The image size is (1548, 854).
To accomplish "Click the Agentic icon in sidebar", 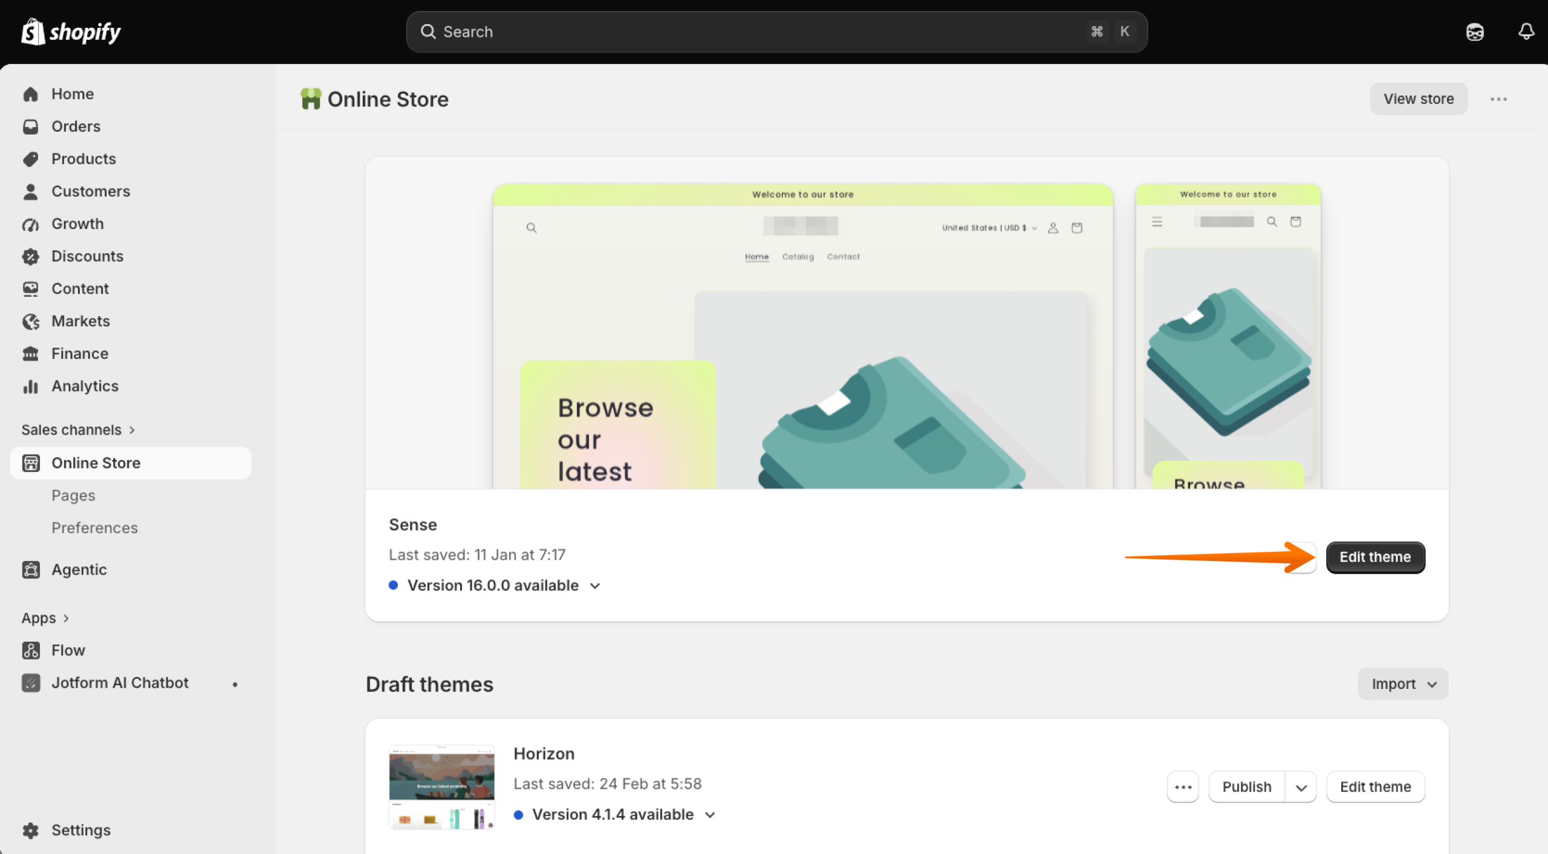I will (x=31, y=570).
